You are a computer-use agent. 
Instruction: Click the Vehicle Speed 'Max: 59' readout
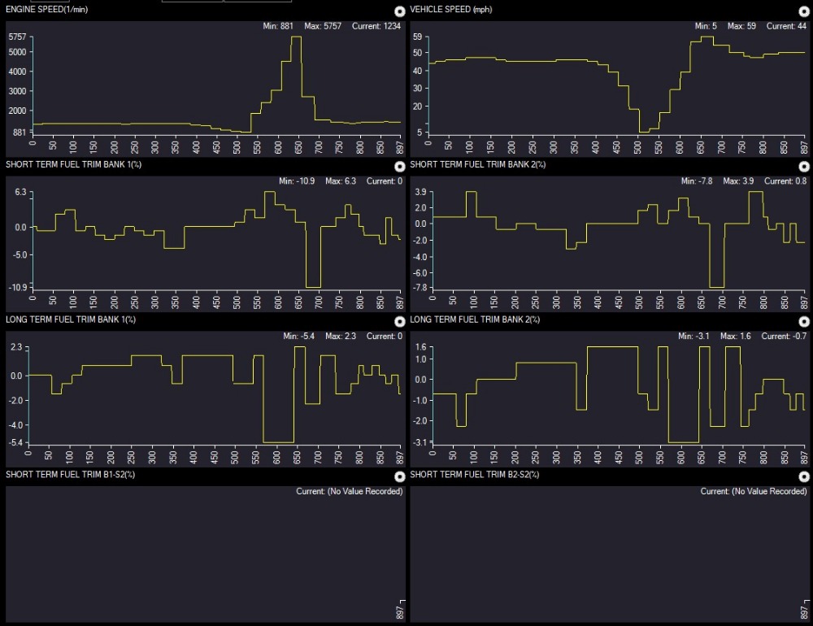point(741,27)
